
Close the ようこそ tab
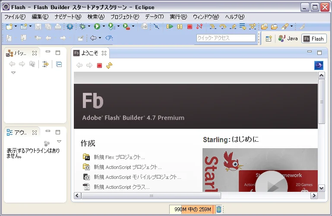pyautogui.click(x=104, y=53)
